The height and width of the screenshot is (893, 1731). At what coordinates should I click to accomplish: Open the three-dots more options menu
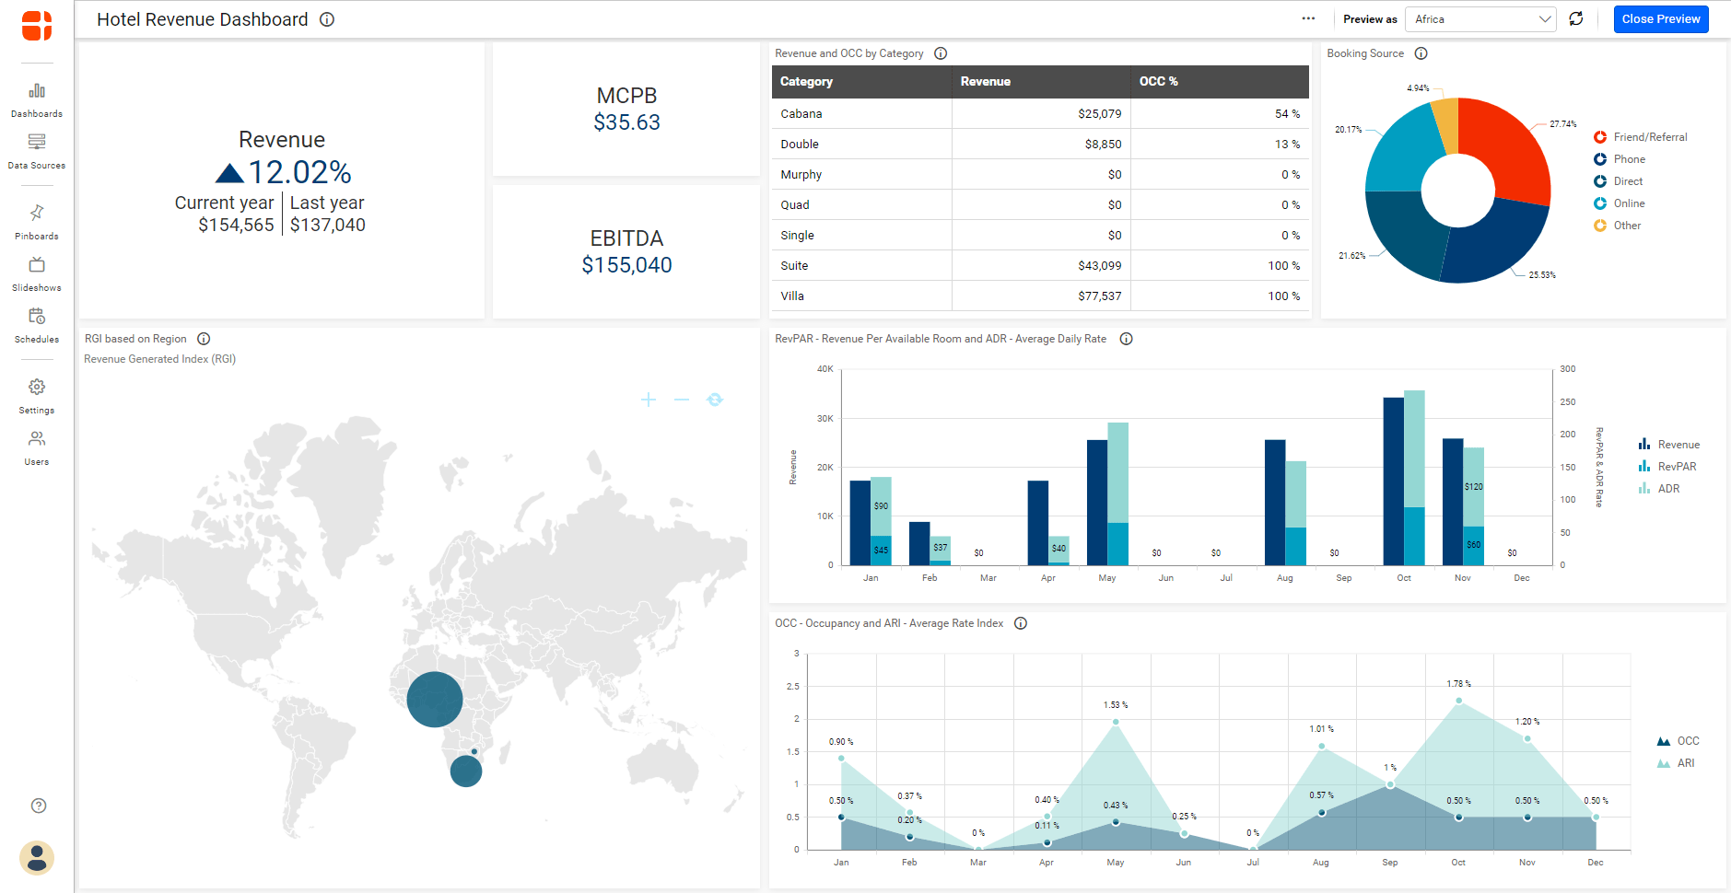point(1308,19)
